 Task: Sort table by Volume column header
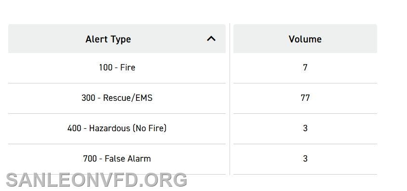click(305, 39)
